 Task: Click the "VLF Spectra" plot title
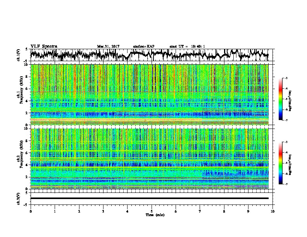44,46
